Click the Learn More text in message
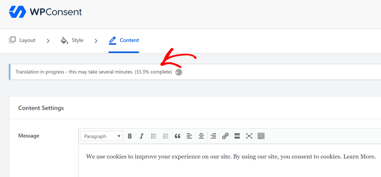 [x=359, y=157]
